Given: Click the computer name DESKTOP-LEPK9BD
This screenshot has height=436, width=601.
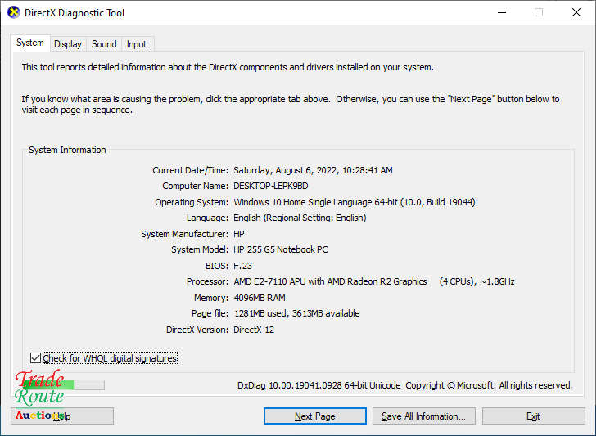Looking at the screenshot, I should tap(271, 186).
